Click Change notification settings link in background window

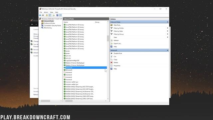pos(36,41)
